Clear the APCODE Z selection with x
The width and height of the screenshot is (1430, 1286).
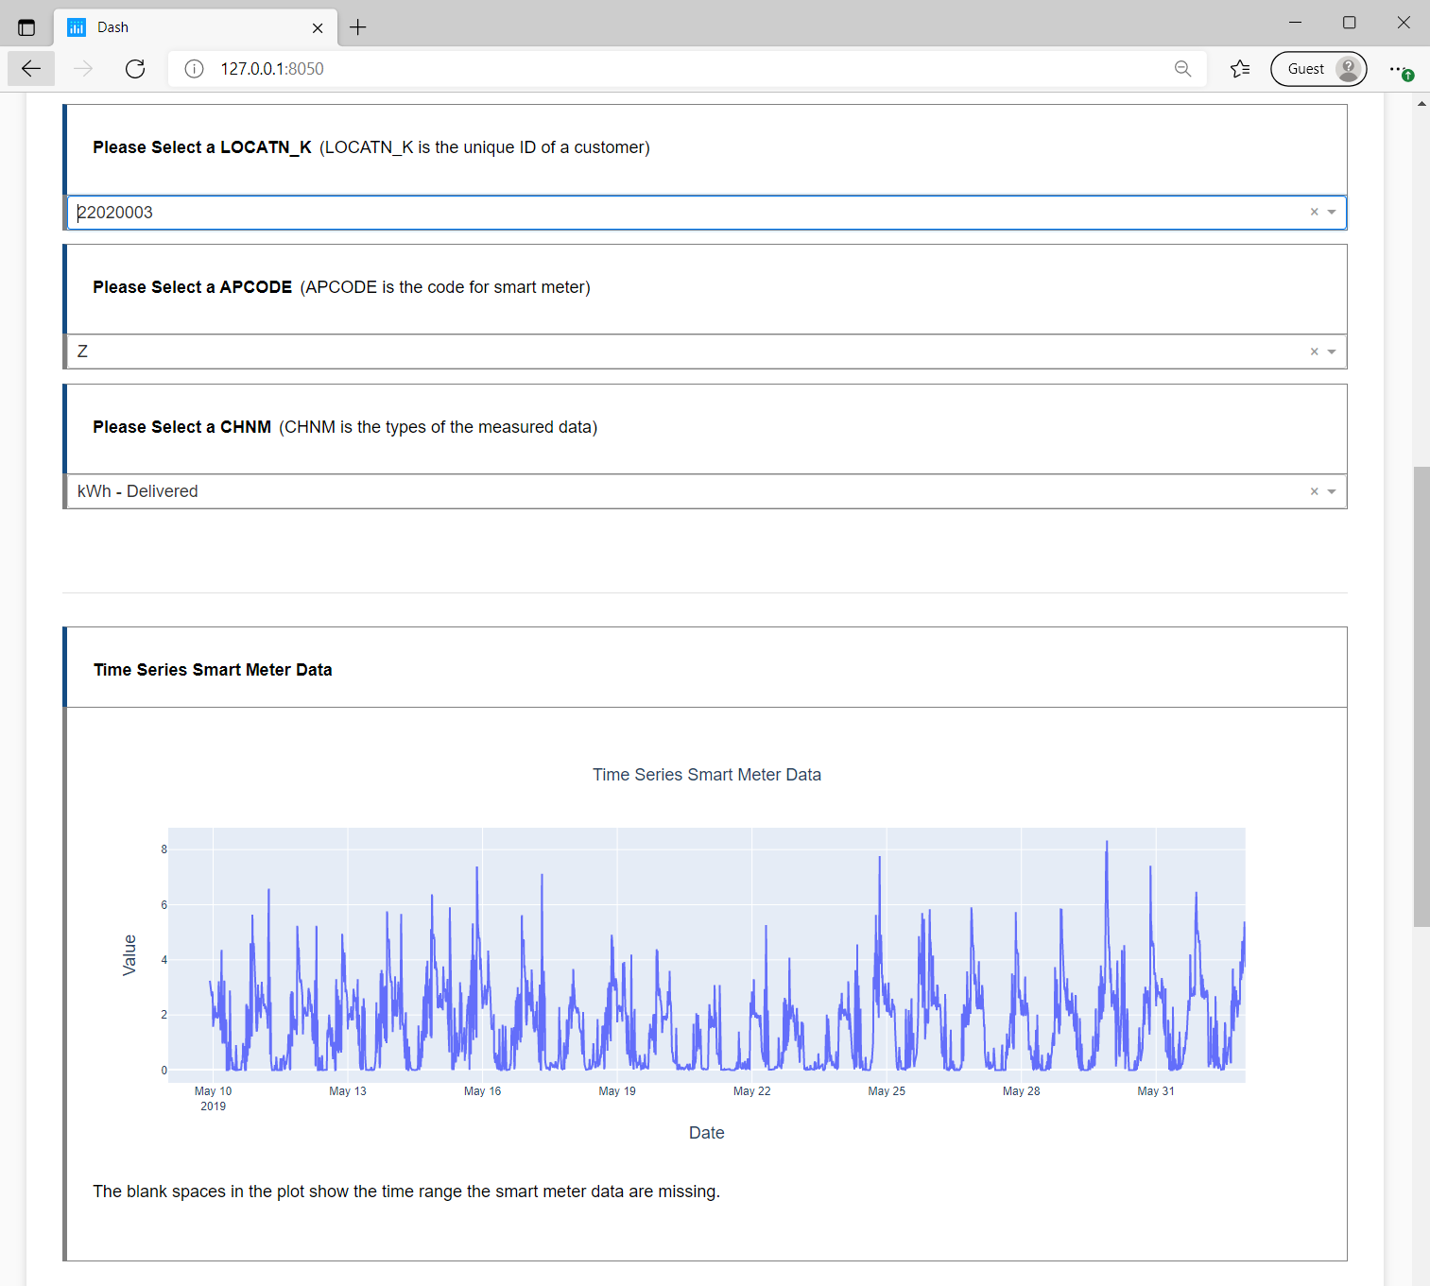coord(1314,351)
